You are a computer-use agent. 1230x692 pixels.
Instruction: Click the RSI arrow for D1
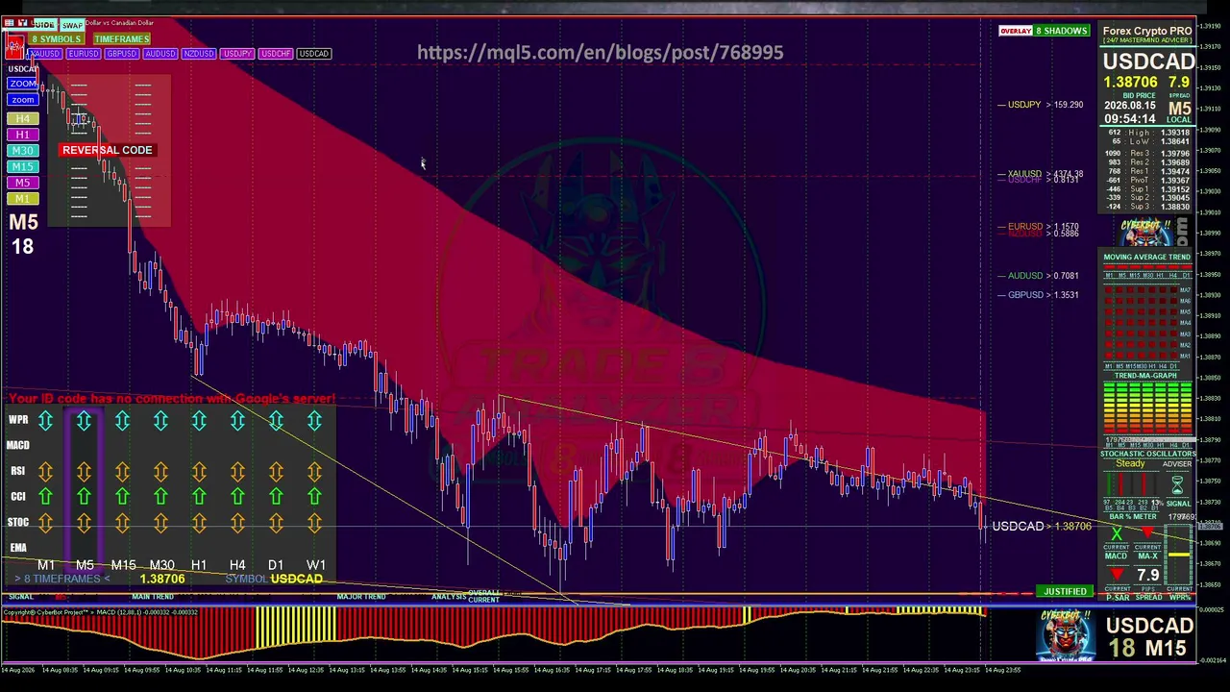point(276,471)
